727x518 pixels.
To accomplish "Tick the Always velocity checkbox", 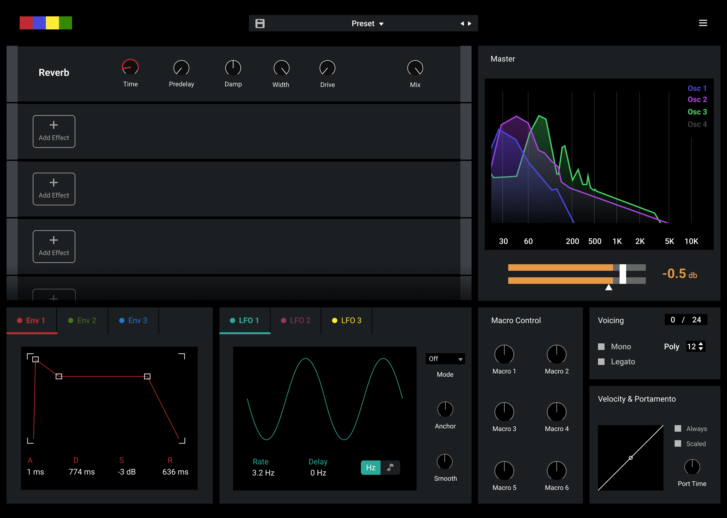I will tap(678, 428).
